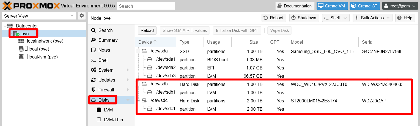Open the Bulk Actions menu
This screenshot has height=126, width=420.
pos(372,18)
